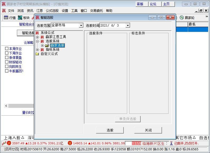The height and width of the screenshot is (153, 210).
Task: Collapse the 选股系统 tree node
Action: coord(37,41)
